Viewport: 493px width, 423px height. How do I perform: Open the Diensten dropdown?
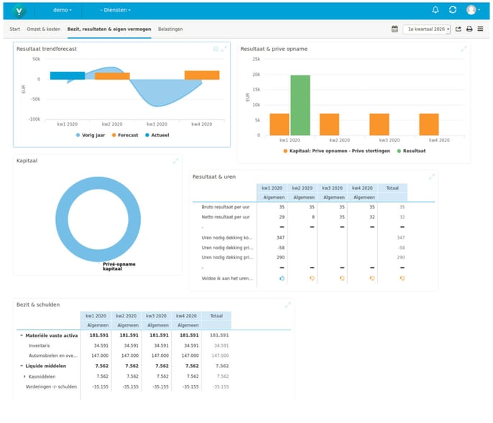click(x=116, y=10)
